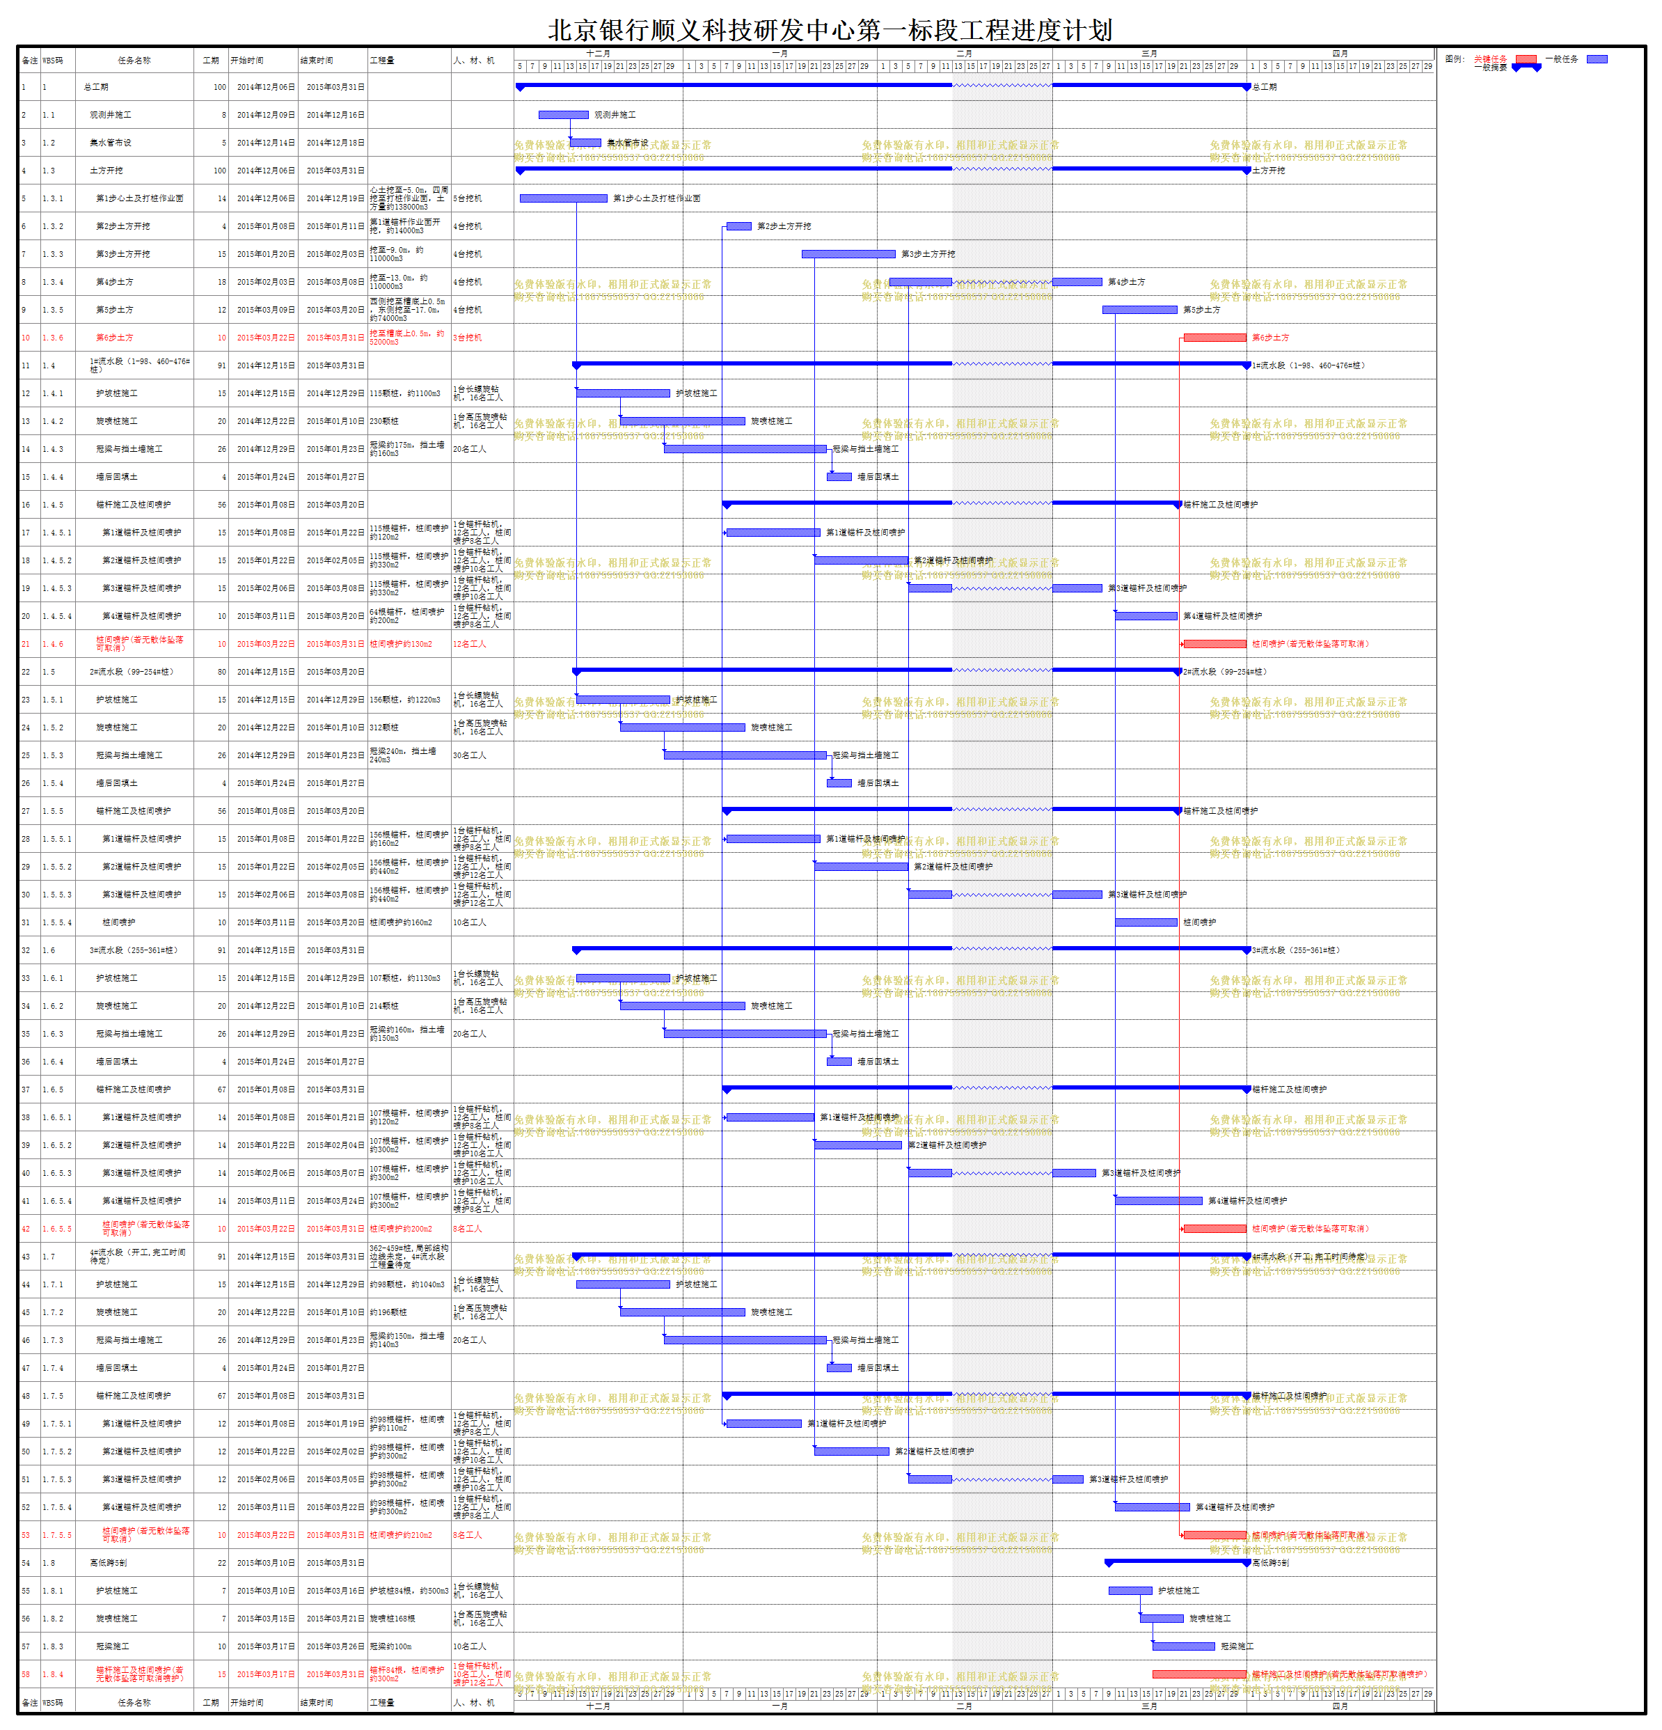
Task: Click the red bar in row 1.8.4
Action: tap(1199, 1674)
